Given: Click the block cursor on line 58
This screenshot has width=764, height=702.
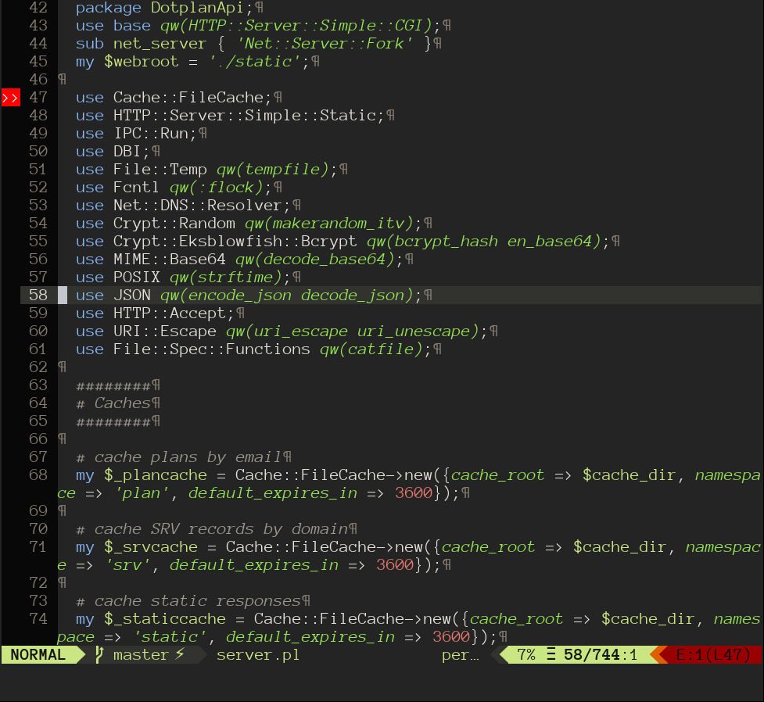Looking at the screenshot, I should coord(64,295).
